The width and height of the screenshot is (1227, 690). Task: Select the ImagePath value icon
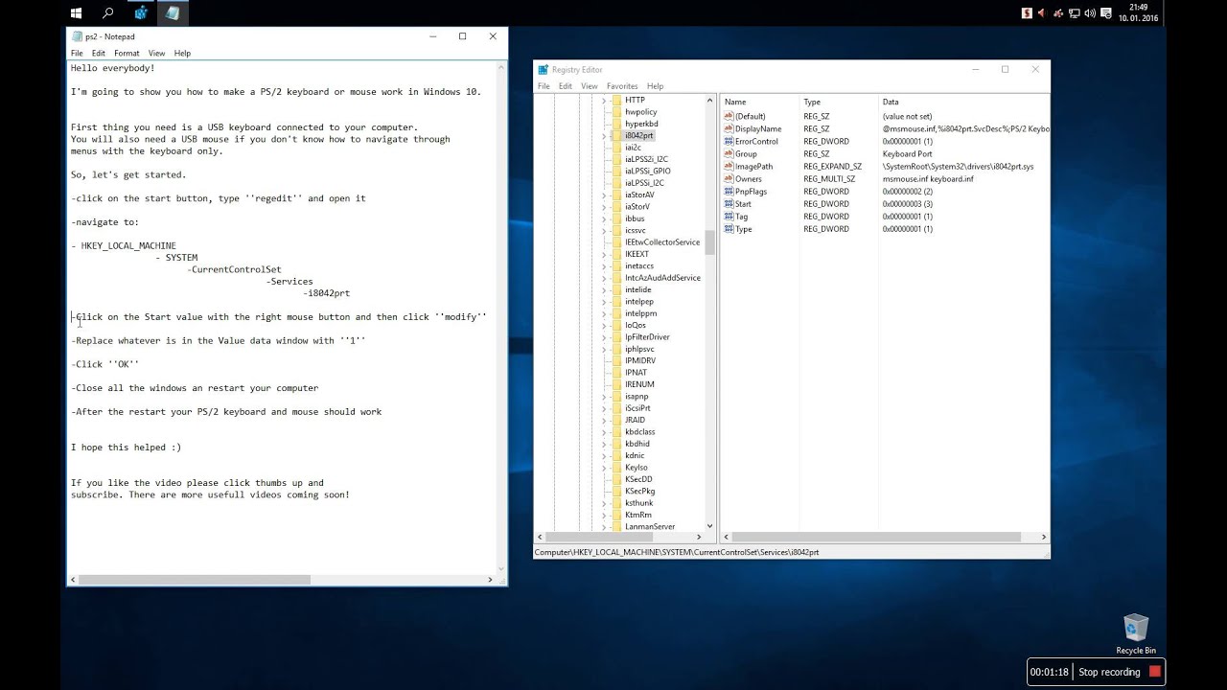coord(729,166)
